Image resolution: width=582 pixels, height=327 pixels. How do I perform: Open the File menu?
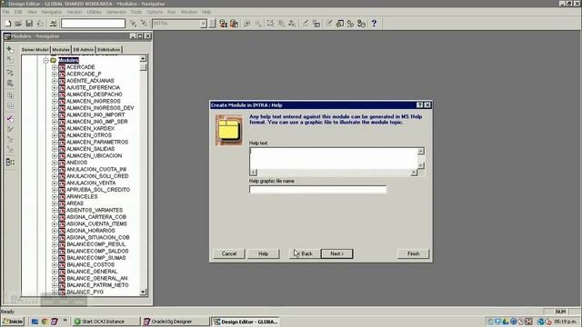coord(6,12)
